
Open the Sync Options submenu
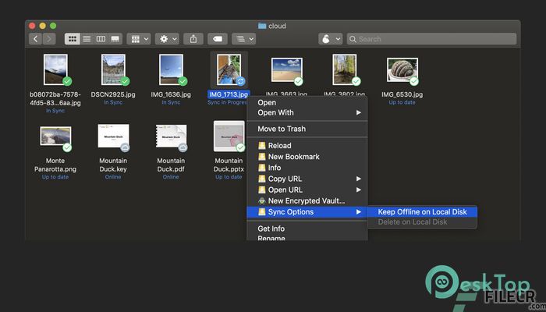(x=307, y=212)
